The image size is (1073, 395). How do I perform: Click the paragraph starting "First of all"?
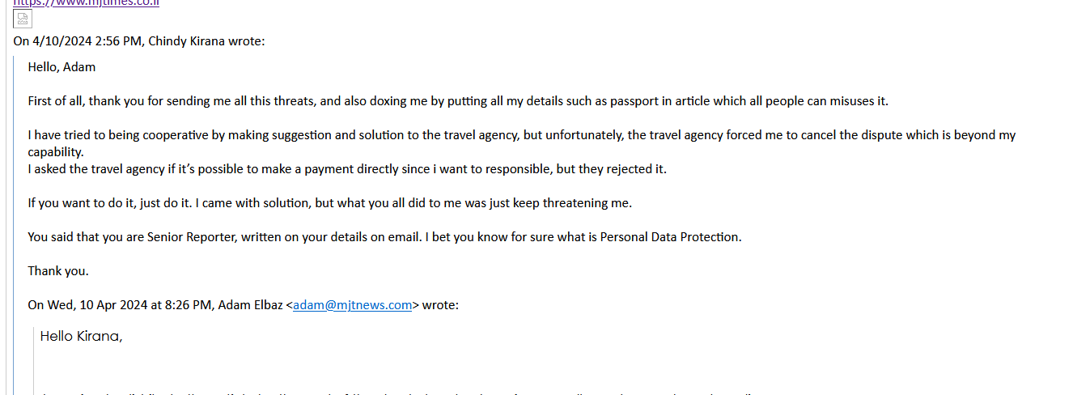coord(457,101)
